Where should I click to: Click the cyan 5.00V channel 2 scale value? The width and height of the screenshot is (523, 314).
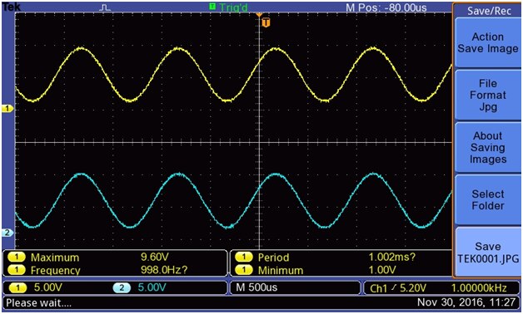[152, 287]
